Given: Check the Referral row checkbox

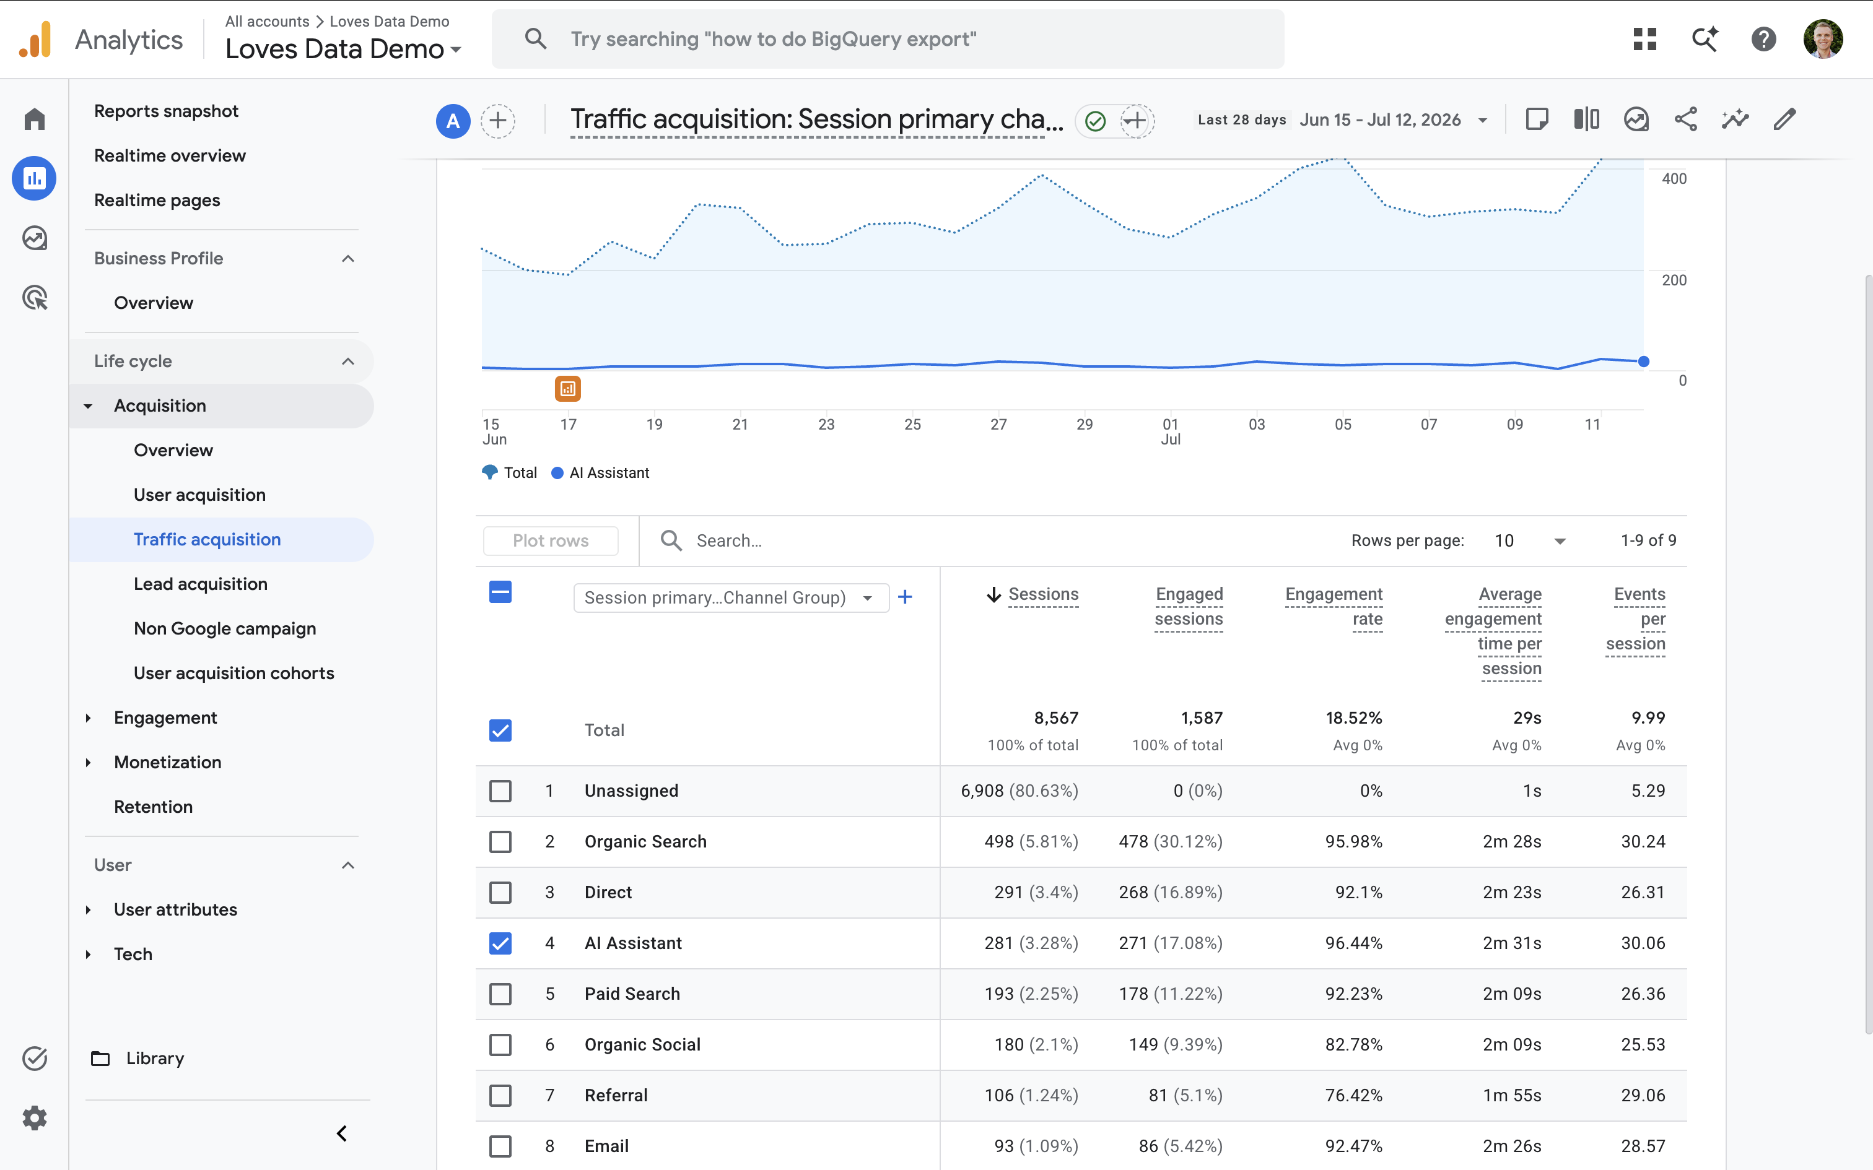Looking at the screenshot, I should coord(500,1095).
